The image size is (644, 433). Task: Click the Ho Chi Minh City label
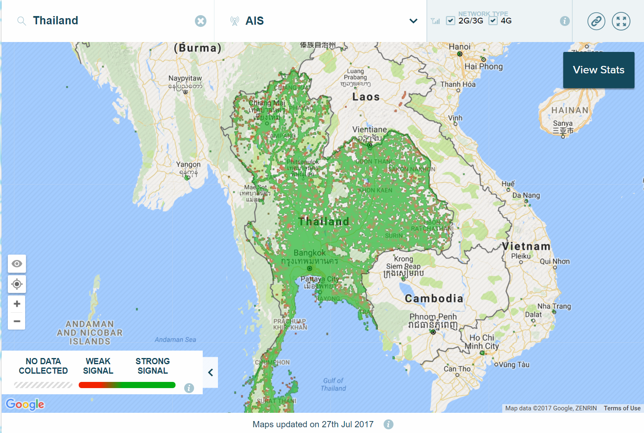tap(482, 342)
